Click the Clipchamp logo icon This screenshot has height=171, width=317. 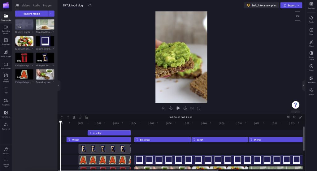[x=6, y=6]
